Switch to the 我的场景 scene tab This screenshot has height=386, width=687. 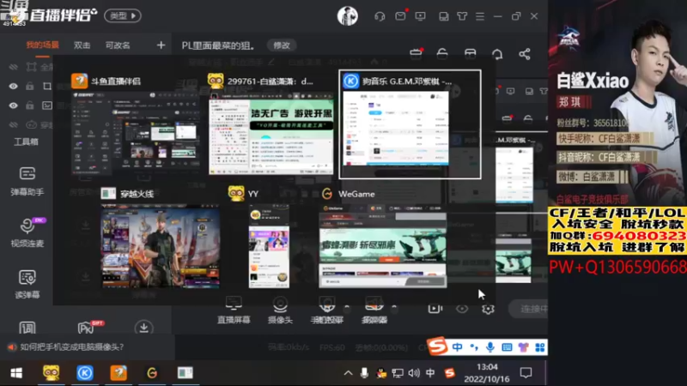click(42, 45)
